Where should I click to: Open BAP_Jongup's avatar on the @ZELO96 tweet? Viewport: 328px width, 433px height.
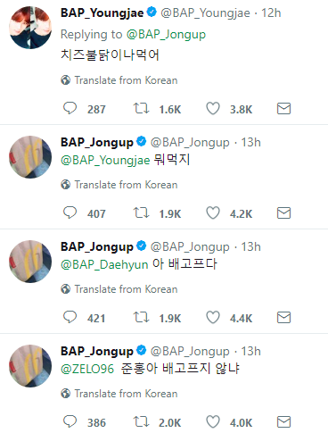coord(30,366)
